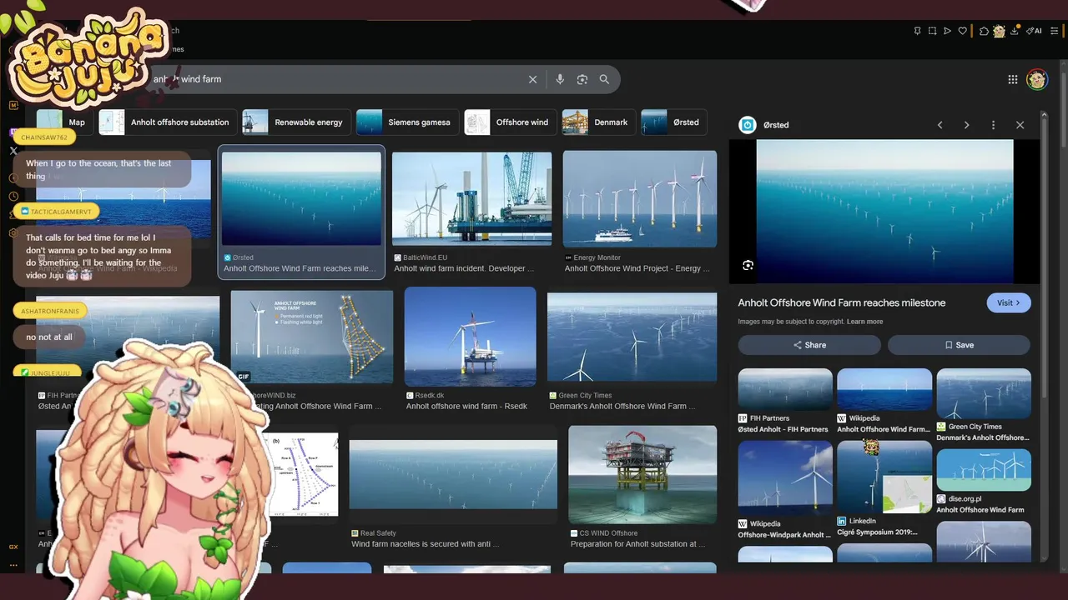Click the Share button
Screen dimensions: 1068x600
(809, 345)
